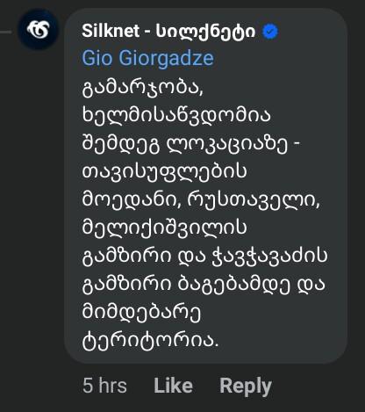Open the Silknet profile picture avatar
Viewport: 365px width, 412px height.
(39, 30)
